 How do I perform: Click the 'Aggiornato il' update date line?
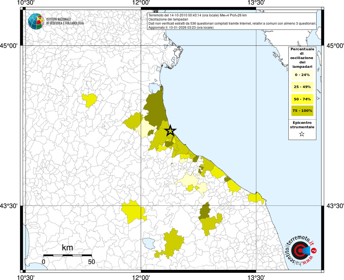(181, 28)
